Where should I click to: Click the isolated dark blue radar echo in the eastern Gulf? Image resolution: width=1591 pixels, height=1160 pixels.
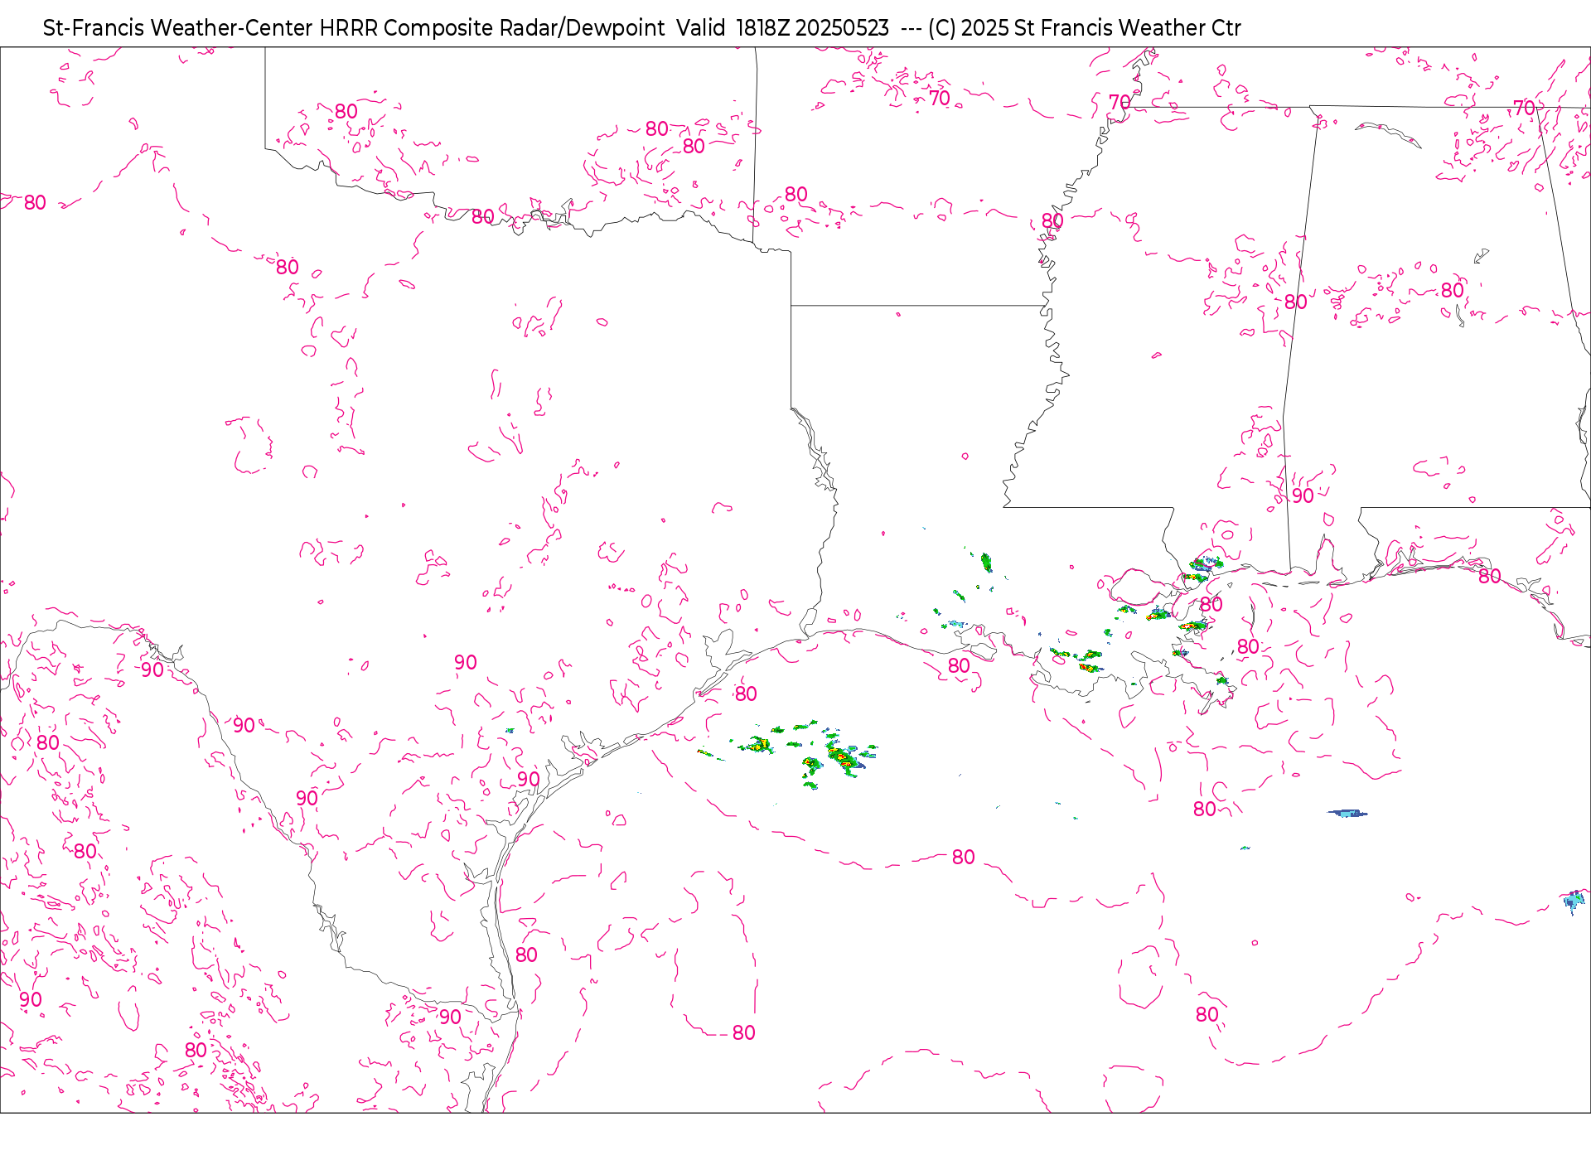coord(1347,814)
